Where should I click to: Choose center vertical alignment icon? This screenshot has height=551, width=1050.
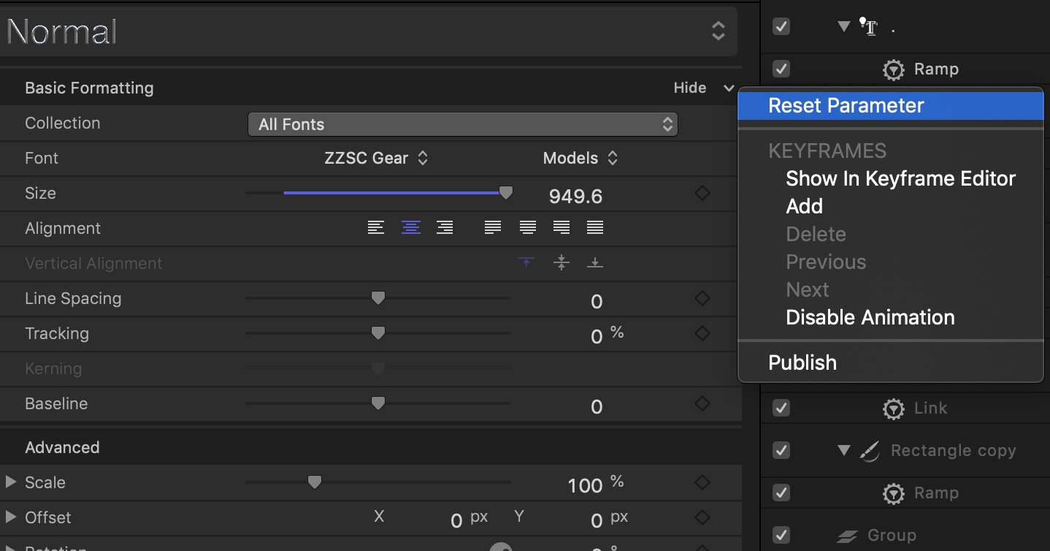click(562, 263)
